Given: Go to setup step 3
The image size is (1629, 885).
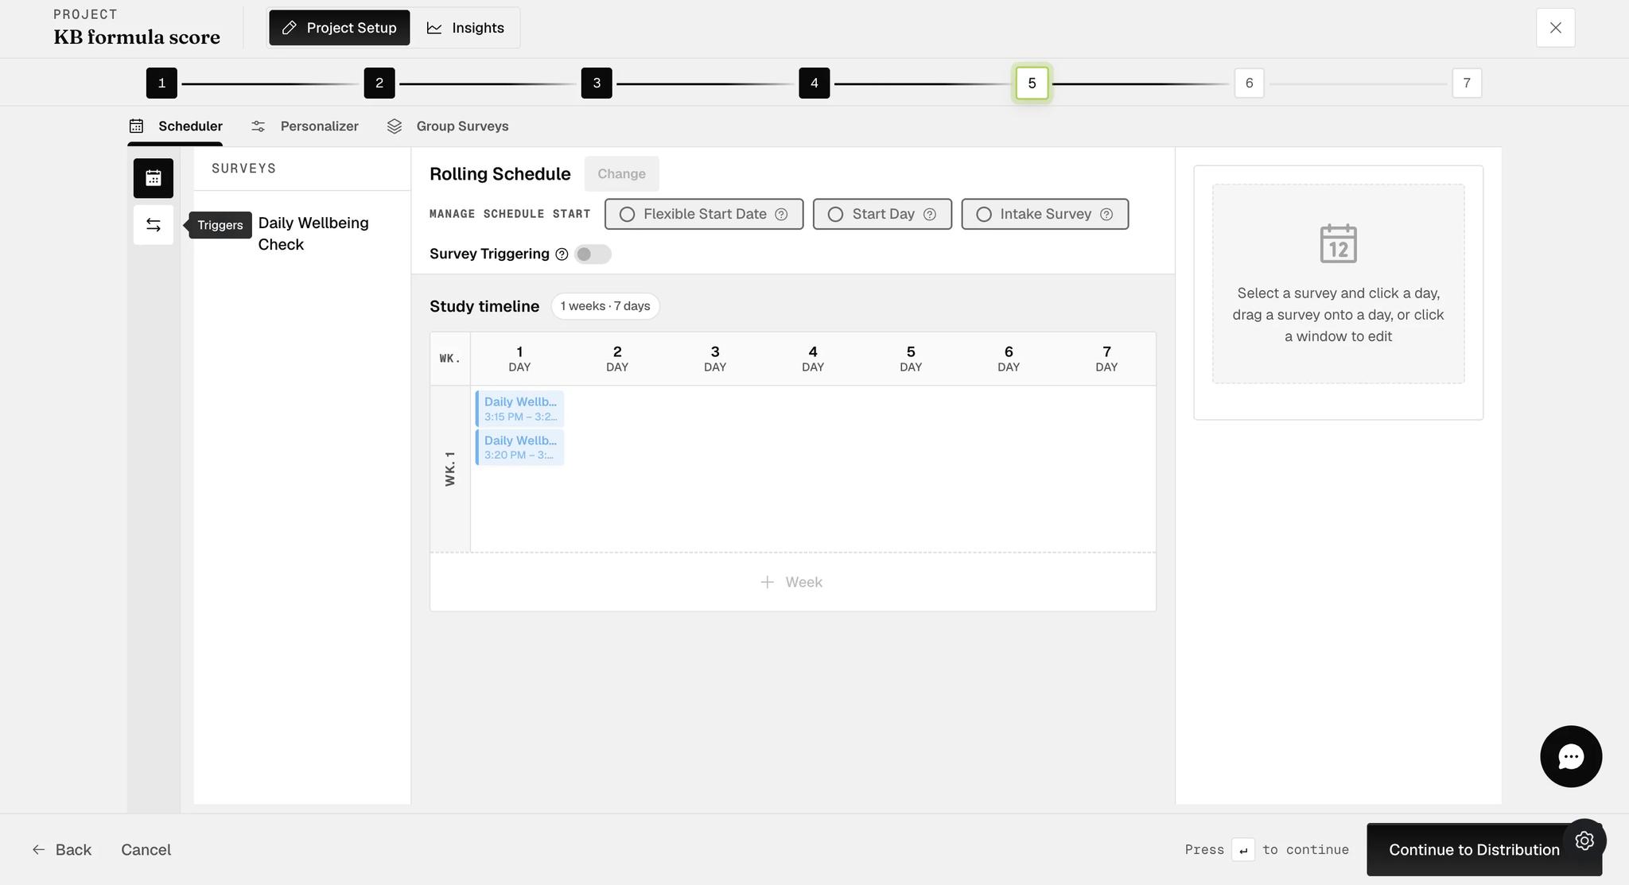Looking at the screenshot, I should pos(597,83).
